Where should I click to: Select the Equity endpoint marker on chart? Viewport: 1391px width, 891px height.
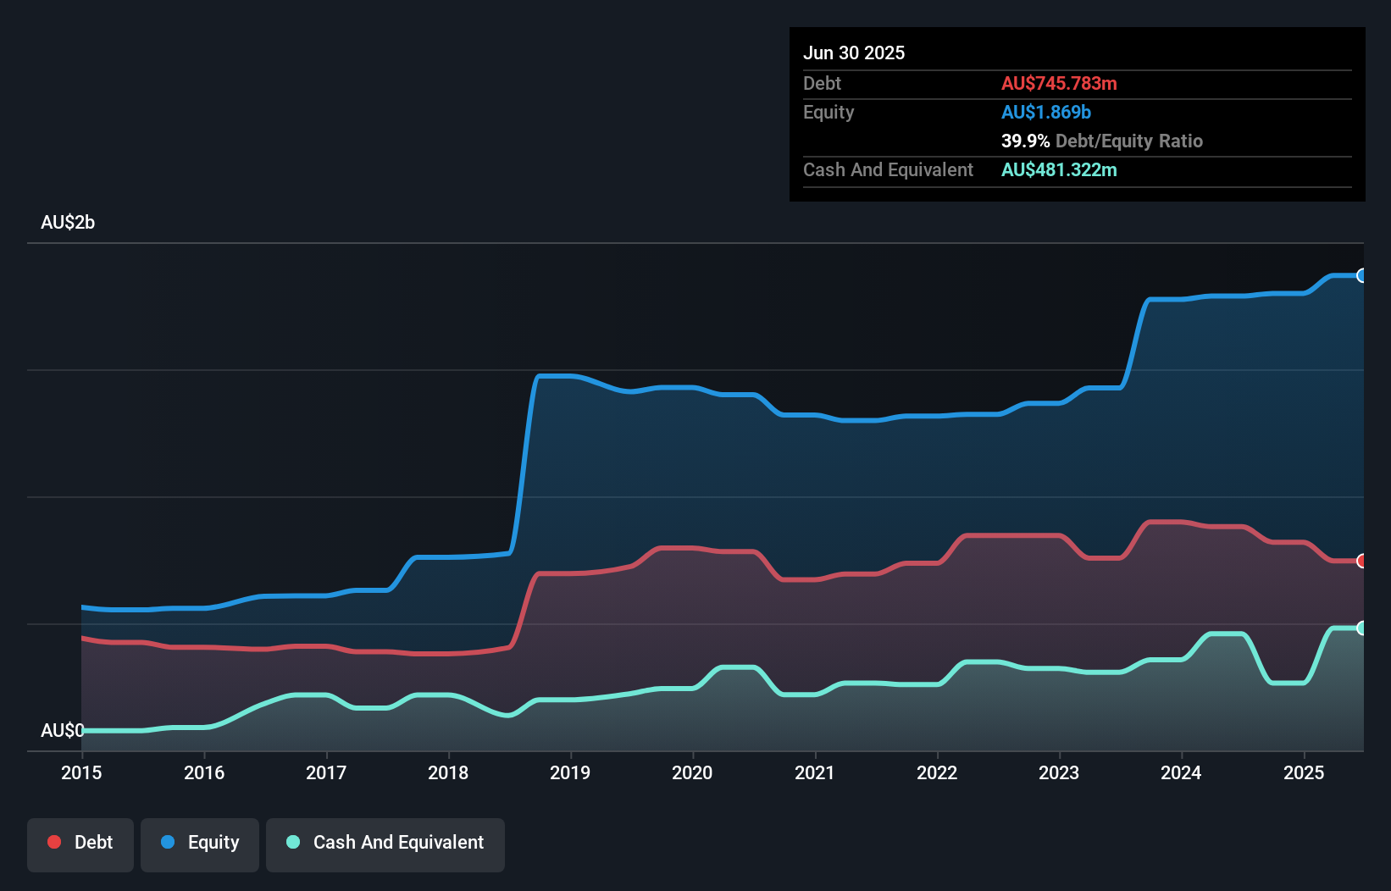coord(1361,275)
